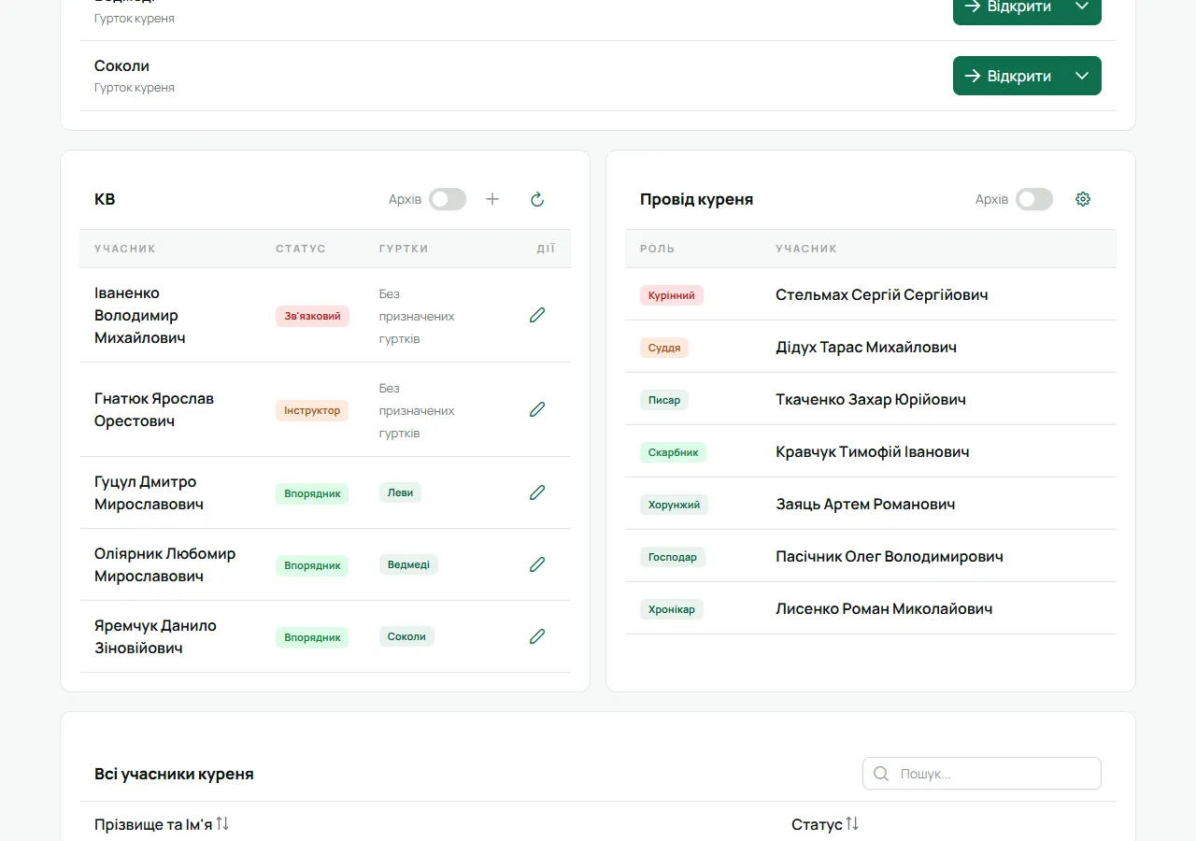Screen dimensions: 1196x841
Task: Edit Гнатюк Ярослав Орестович entry
Action: 537,409
